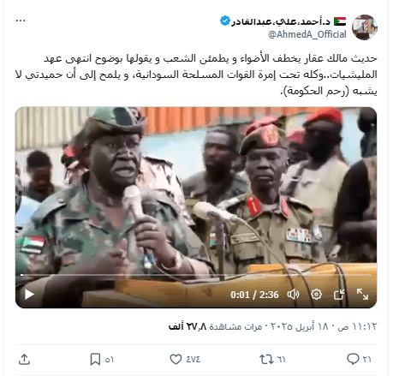The height and width of the screenshot is (376, 399).
Task: Click the author's profile avatar
Action: click(365, 27)
